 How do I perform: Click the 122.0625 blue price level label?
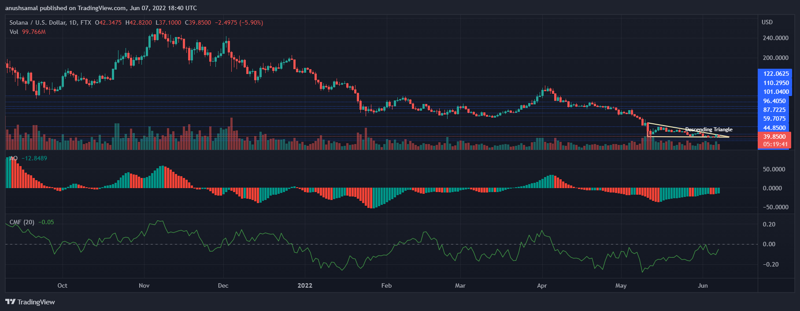pyautogui.click(x=774, y=74)
